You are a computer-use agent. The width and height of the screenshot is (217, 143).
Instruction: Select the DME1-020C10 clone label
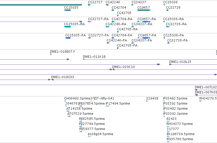[123, 67]
